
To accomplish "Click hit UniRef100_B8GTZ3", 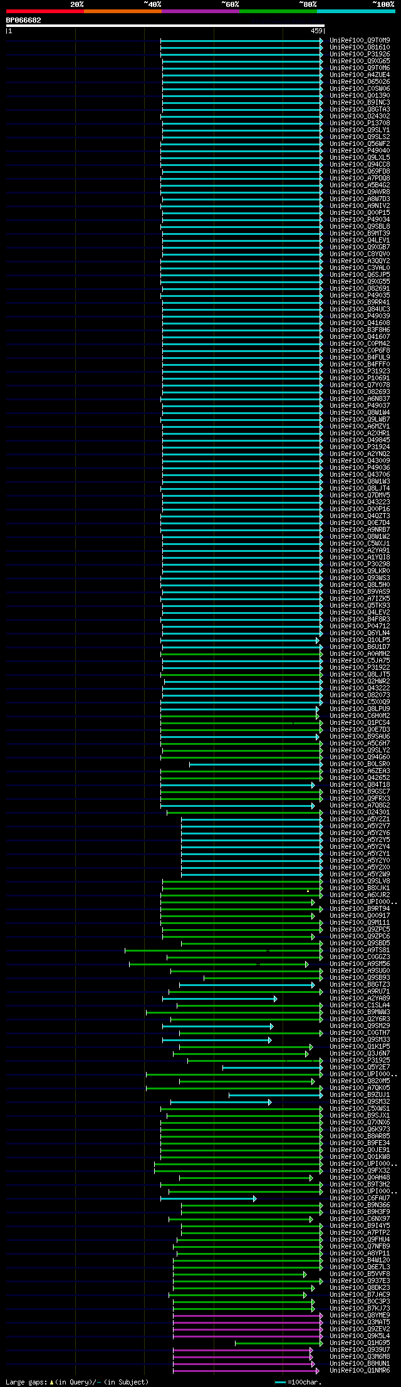I will tap(360, 985).
